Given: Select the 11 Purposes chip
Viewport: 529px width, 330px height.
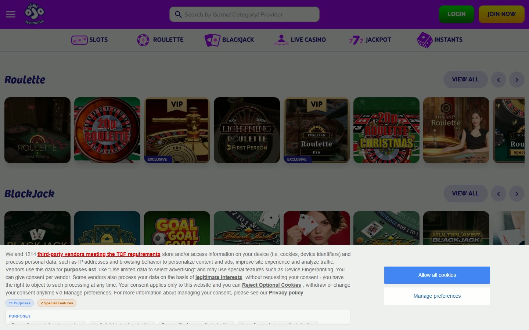Looking at the screenshot, I should pyautogui.click(x=20, y=303).
